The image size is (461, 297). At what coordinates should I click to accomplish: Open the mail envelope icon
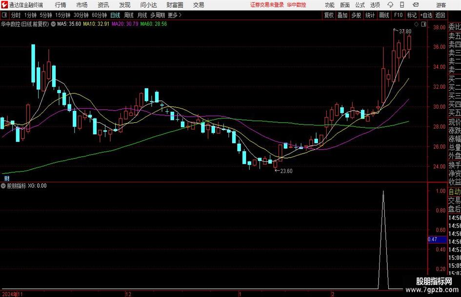416,5
